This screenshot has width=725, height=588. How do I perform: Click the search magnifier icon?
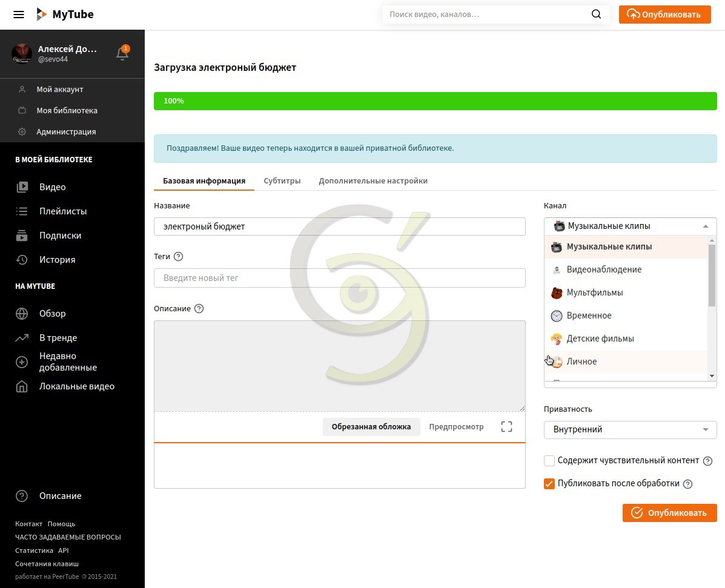[x=596, y=15]
